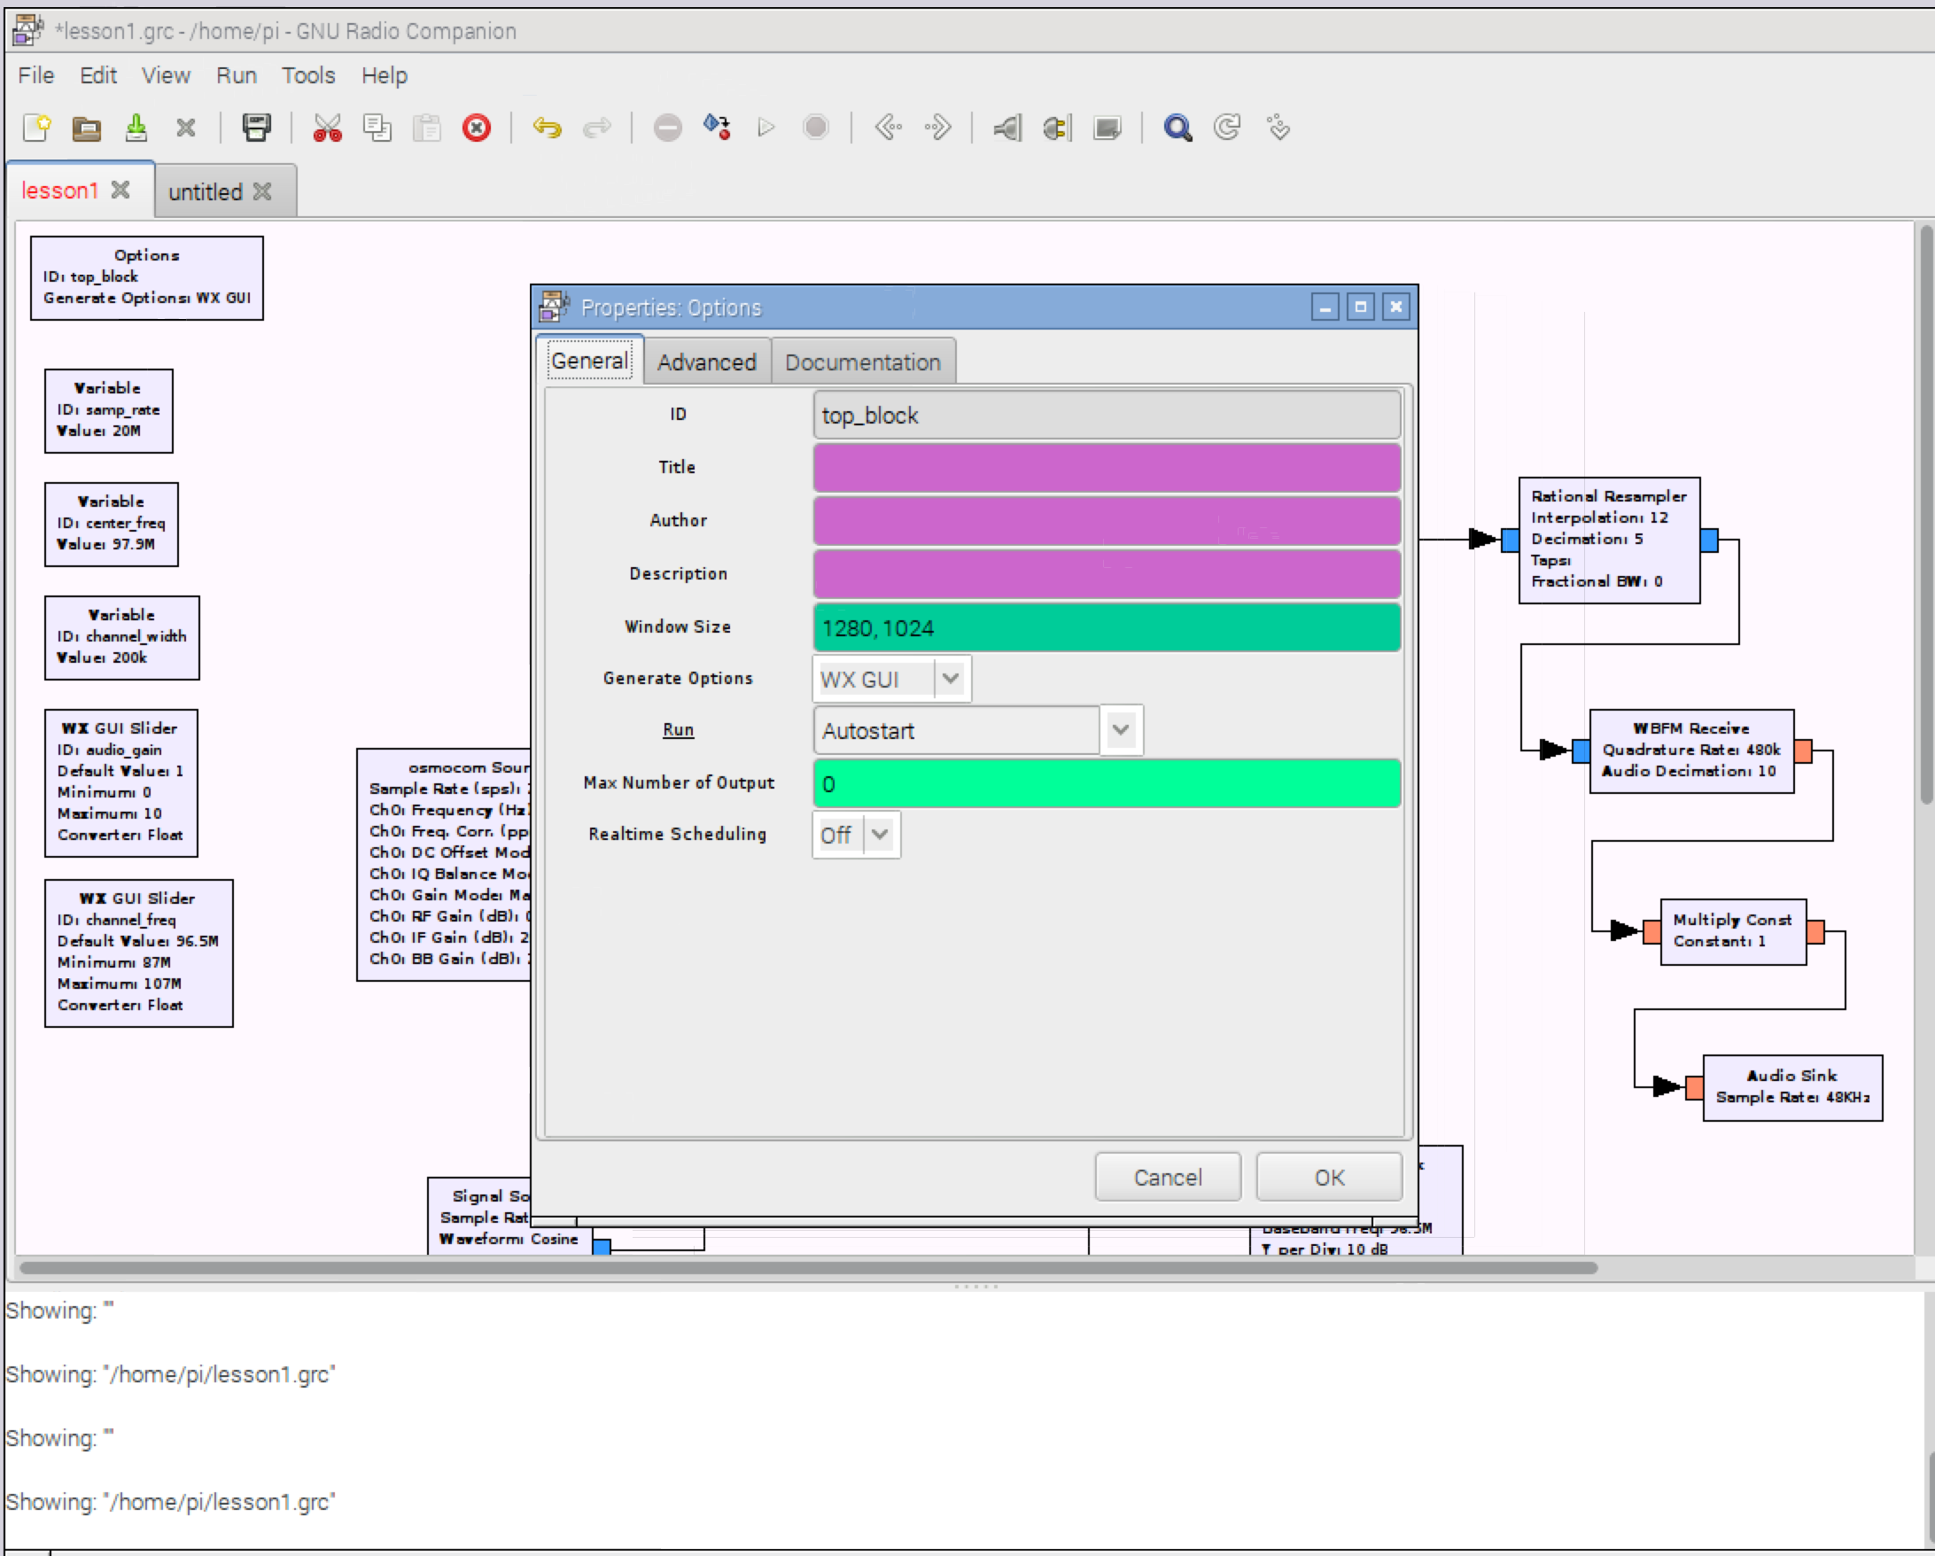The image size is (1935, 1556).
Task: Open the Run mode dropdown showing Autostart
Action: click(1120, 730)
